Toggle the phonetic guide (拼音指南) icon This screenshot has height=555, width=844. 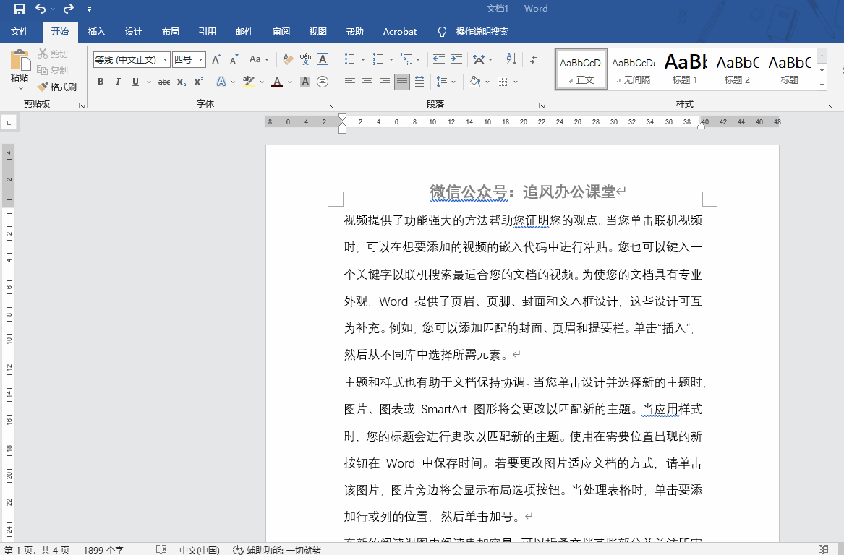click(304, 59)
